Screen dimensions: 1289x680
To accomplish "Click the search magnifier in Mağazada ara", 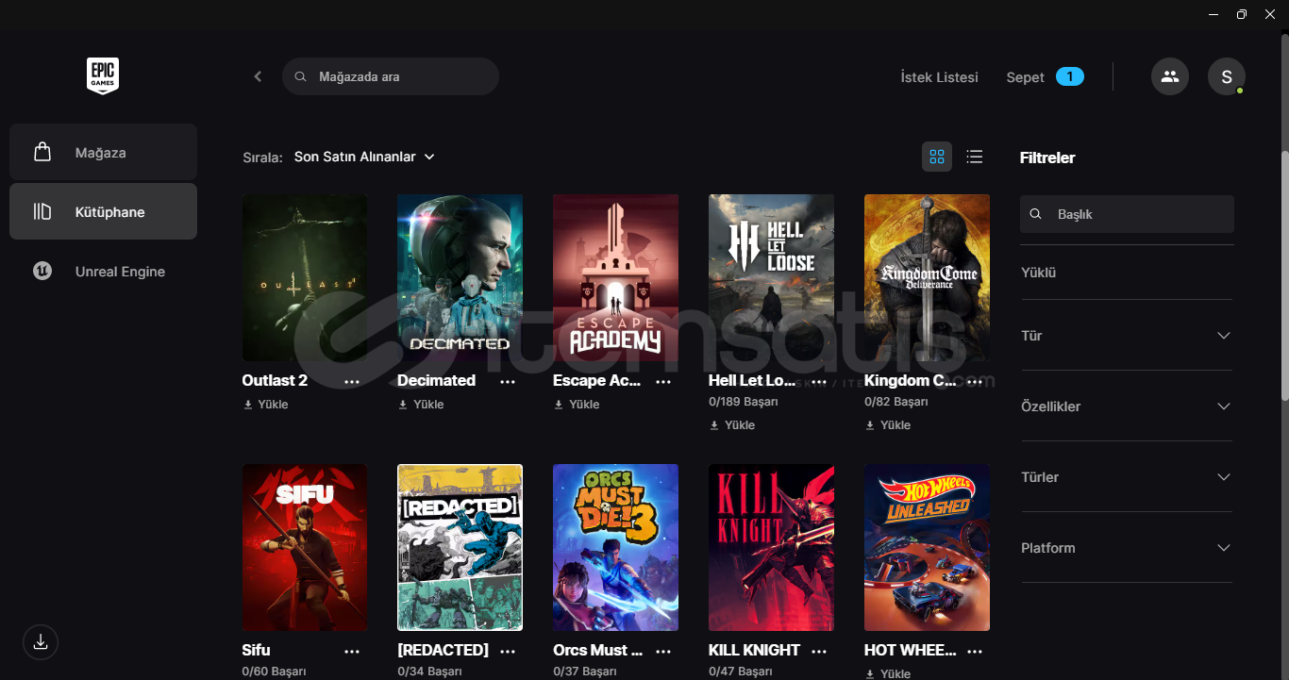I will pyautogui.click(x=300, y=77).
